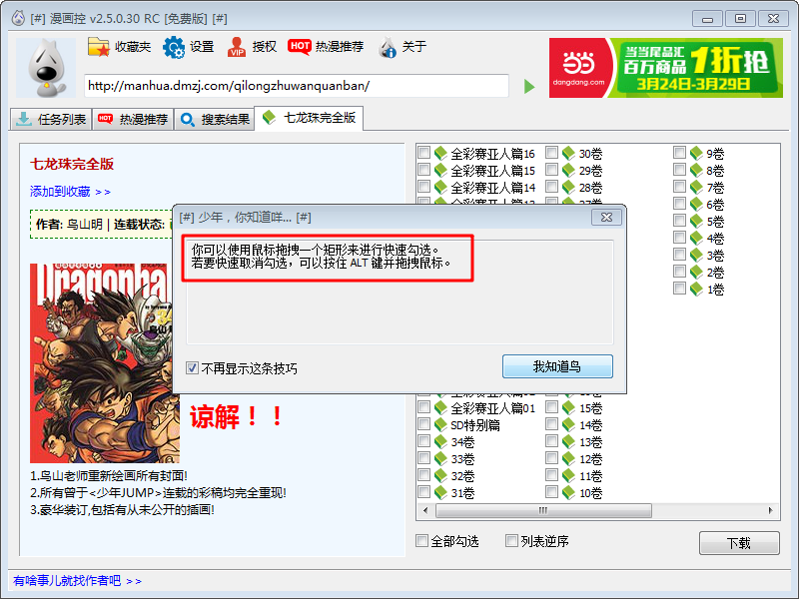Uncheck 不再显示这条技巧 checkbox

tap(192, 367)
